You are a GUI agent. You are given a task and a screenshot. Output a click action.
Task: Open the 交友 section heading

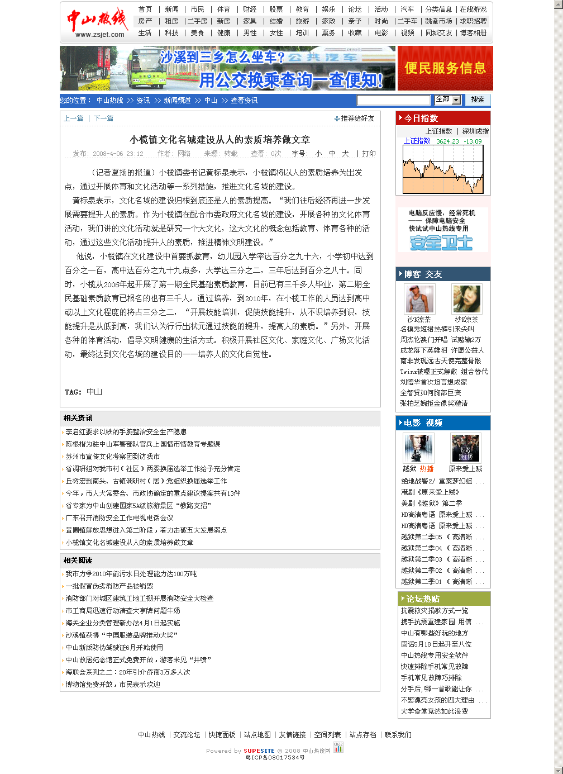point(433,274)
